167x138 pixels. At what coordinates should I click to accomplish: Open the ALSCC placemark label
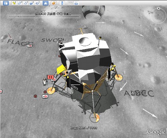138,93
